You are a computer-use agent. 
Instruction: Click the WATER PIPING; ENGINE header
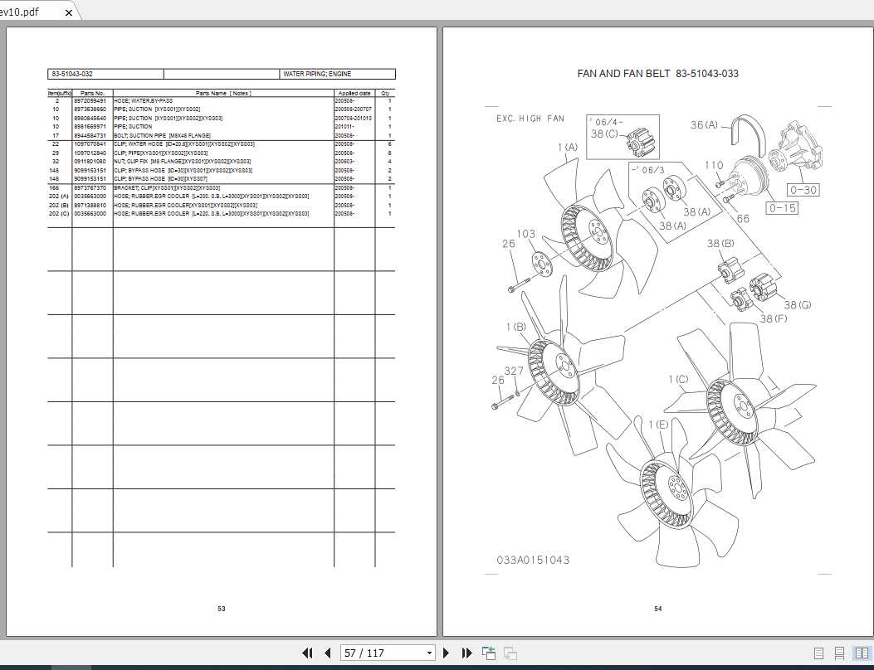(317, 74)
